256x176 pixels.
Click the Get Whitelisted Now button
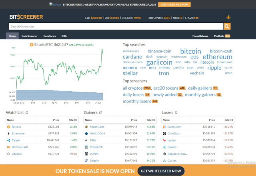161,171
